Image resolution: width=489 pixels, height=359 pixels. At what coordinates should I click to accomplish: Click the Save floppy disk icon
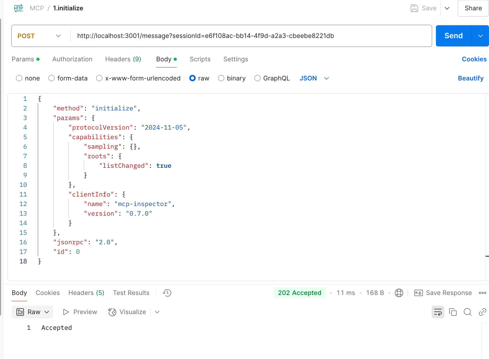(x=414, y=8)
